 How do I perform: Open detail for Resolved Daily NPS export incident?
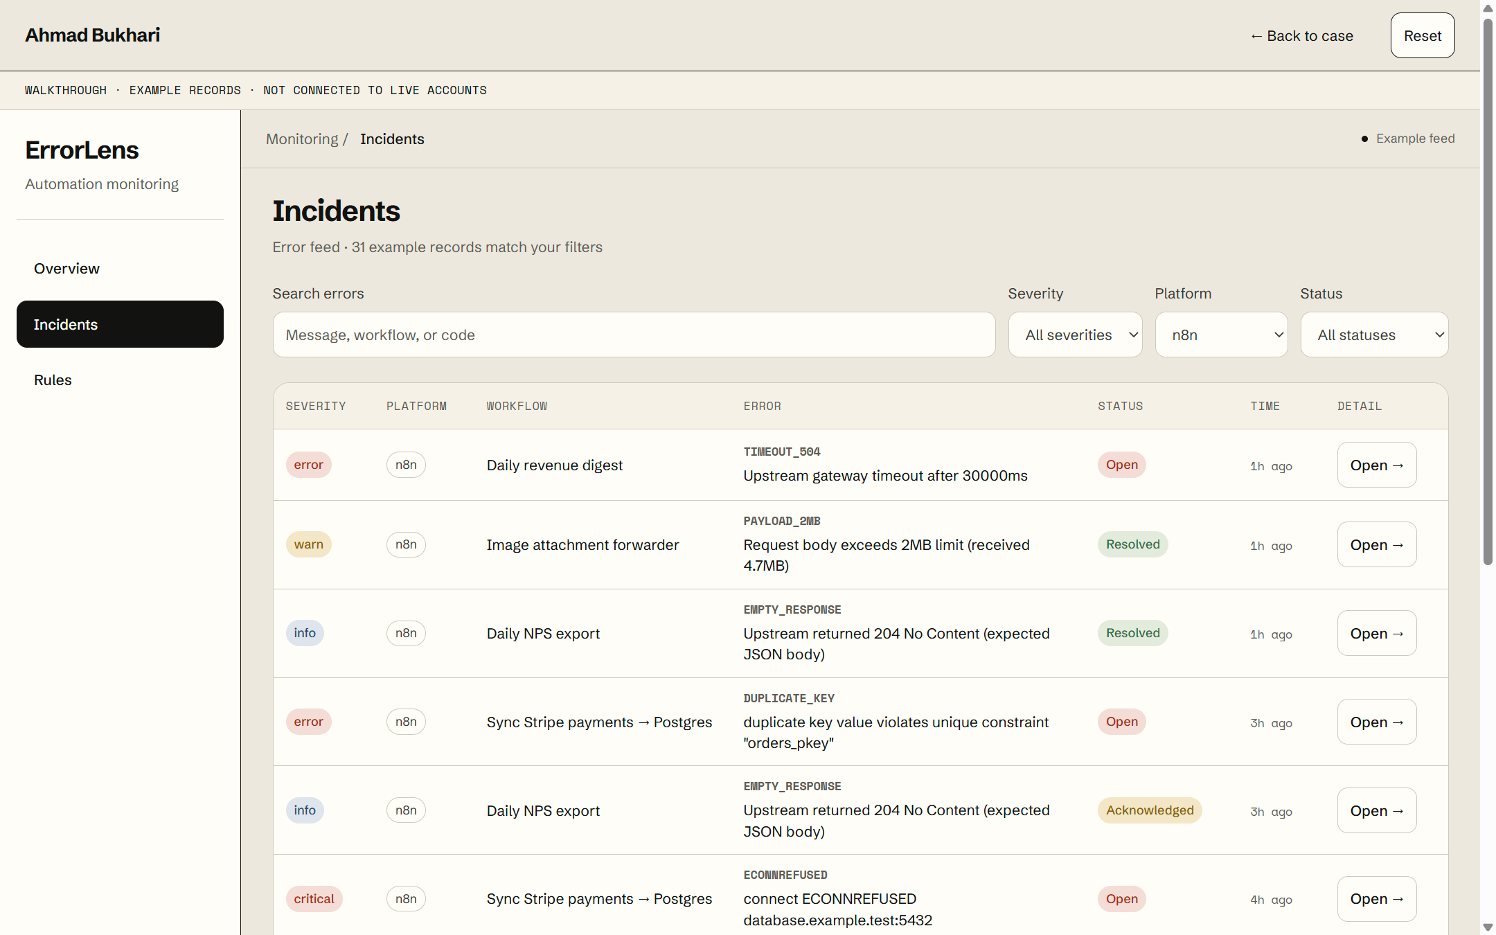click(x=1377, y=633)
